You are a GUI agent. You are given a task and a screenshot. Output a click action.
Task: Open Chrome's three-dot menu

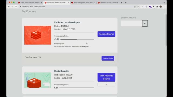coord(164,6)
